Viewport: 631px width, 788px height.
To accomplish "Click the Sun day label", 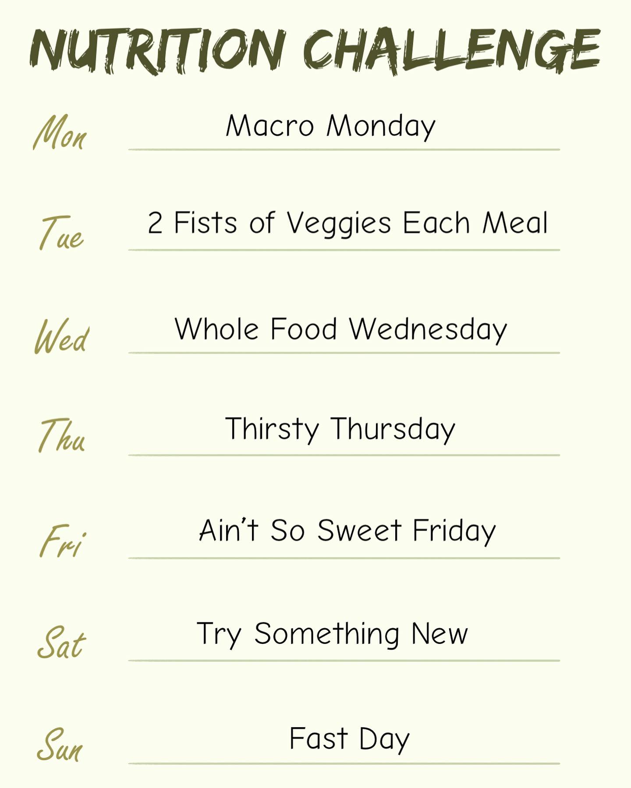I will [60, 745].
